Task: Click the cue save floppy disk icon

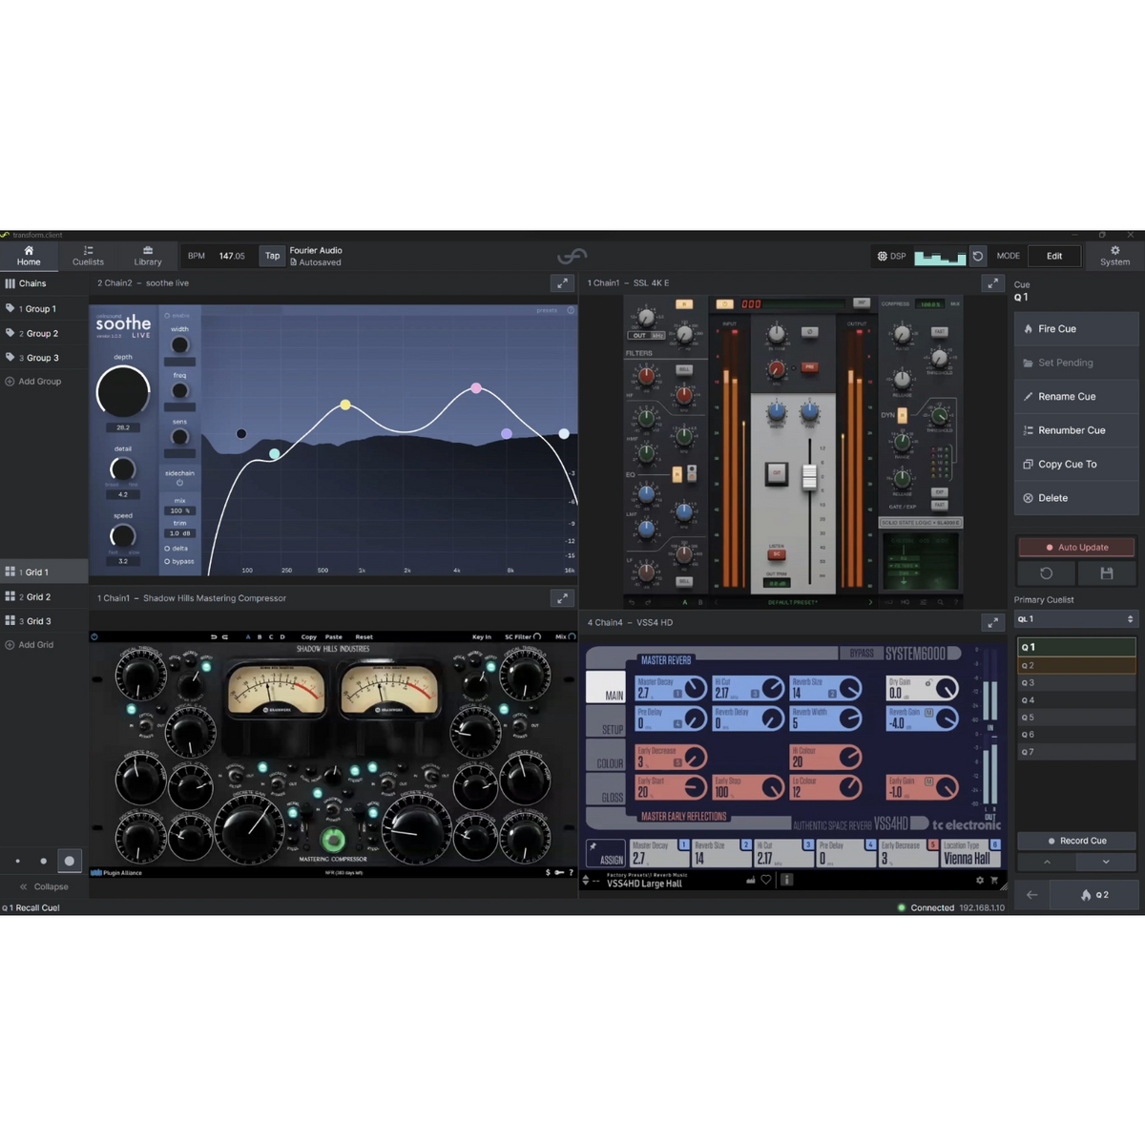Action: tap(1107, 573)
